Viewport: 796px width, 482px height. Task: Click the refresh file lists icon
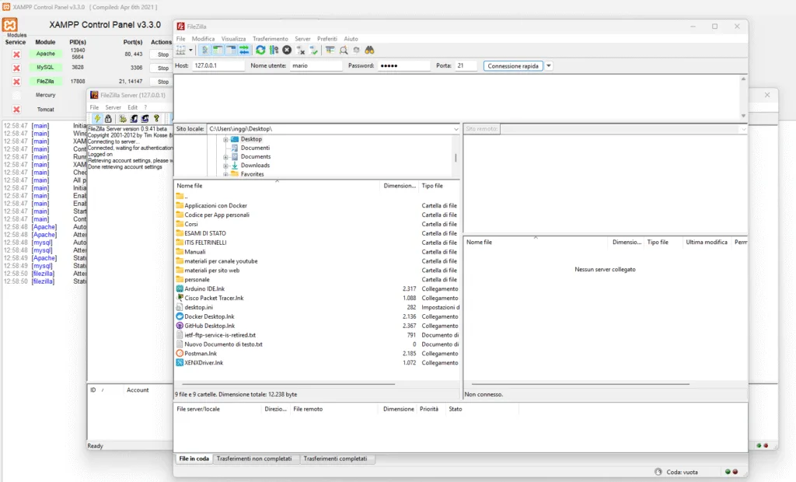pyautogui.click(x=260, y=50)
